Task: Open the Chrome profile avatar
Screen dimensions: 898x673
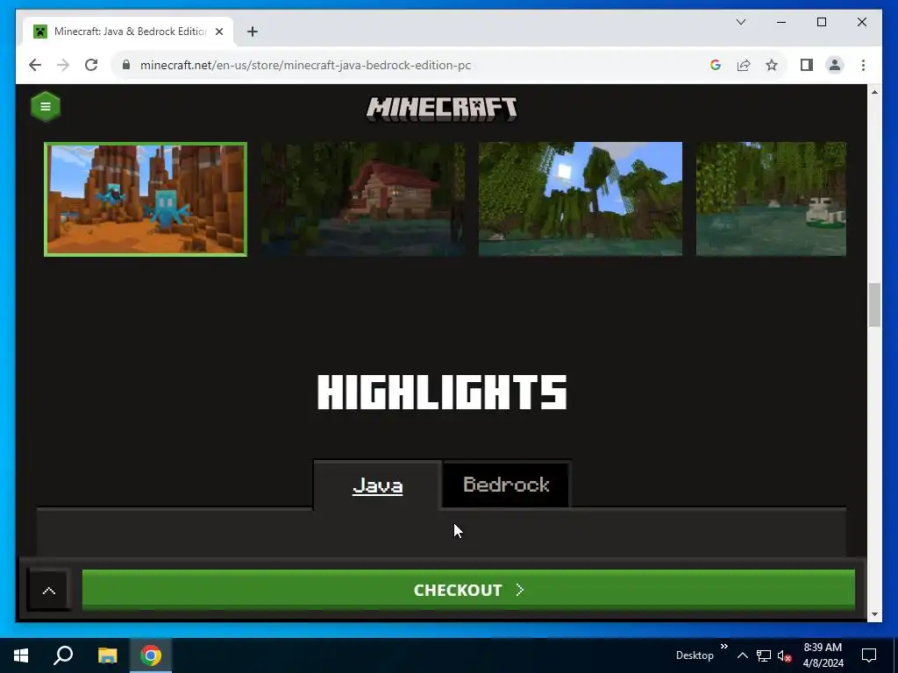Action: point(835,65)
